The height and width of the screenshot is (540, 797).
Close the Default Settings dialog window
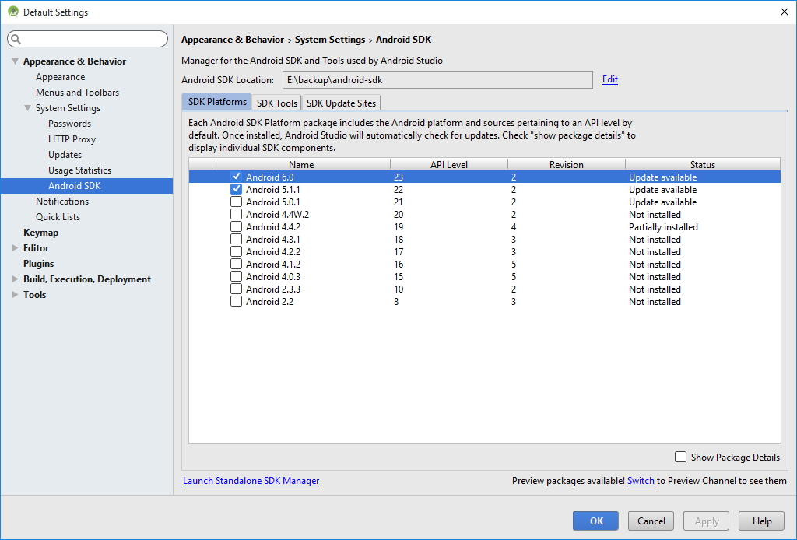coord(784,12)
